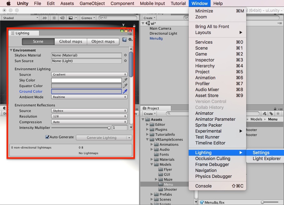Pick Skybox Material with object selector circle
Viewport: 284px width, 205px height.
125,55
